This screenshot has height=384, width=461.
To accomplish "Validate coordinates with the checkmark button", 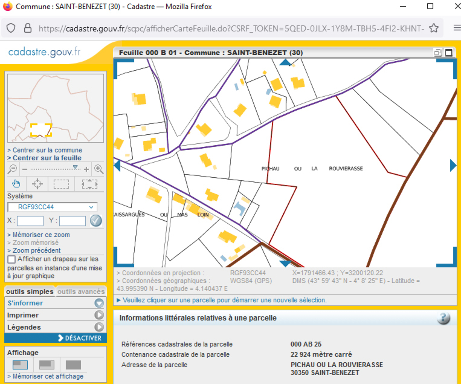I will [96, 221].
